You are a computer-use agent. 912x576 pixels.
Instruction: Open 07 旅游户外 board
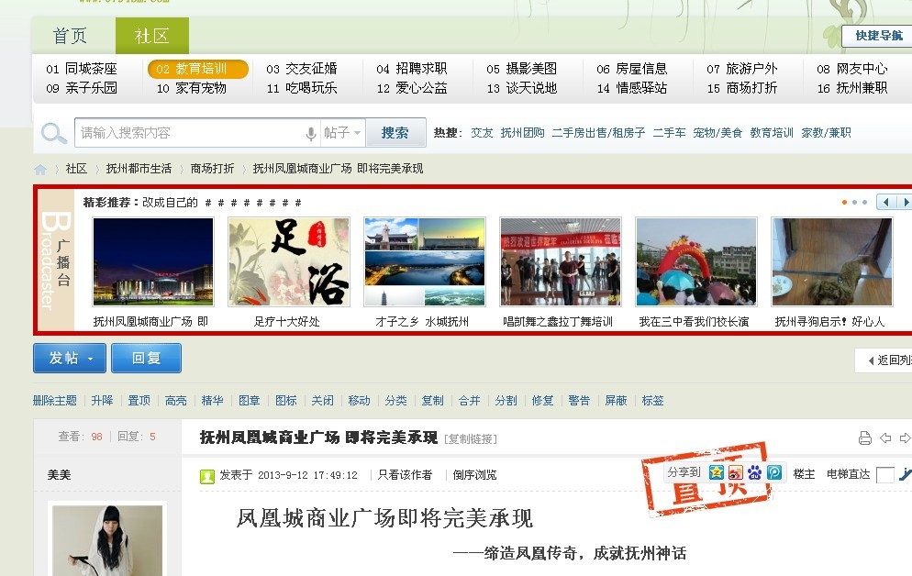click(742, 69)
